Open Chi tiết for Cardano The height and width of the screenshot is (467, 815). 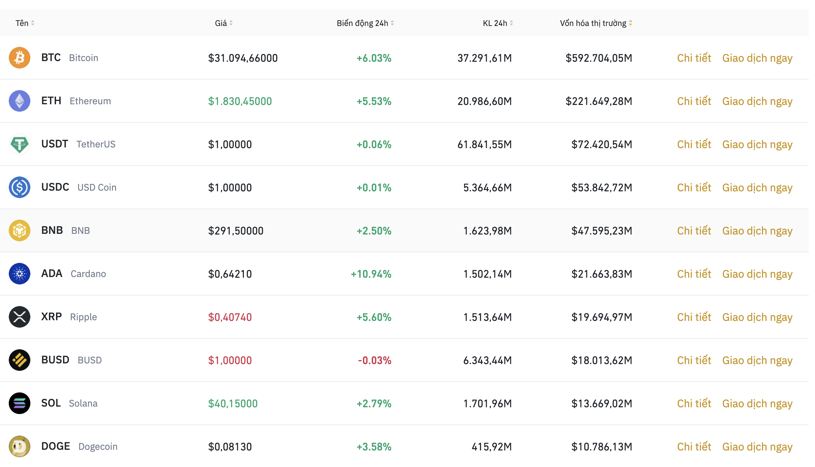pyautogui.click(x=694, y=274)
